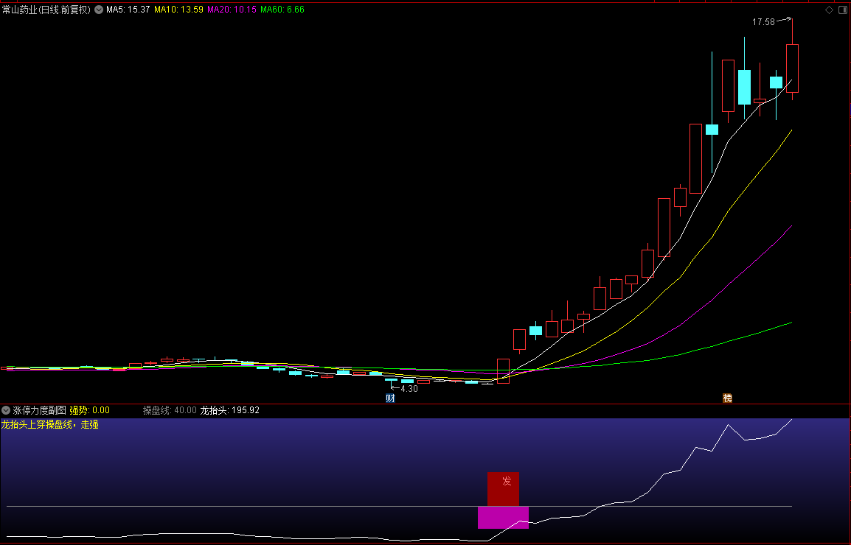Click the 17.58 high price label
The width and height of the screenshot is (851, 545).
pos(763,22)
